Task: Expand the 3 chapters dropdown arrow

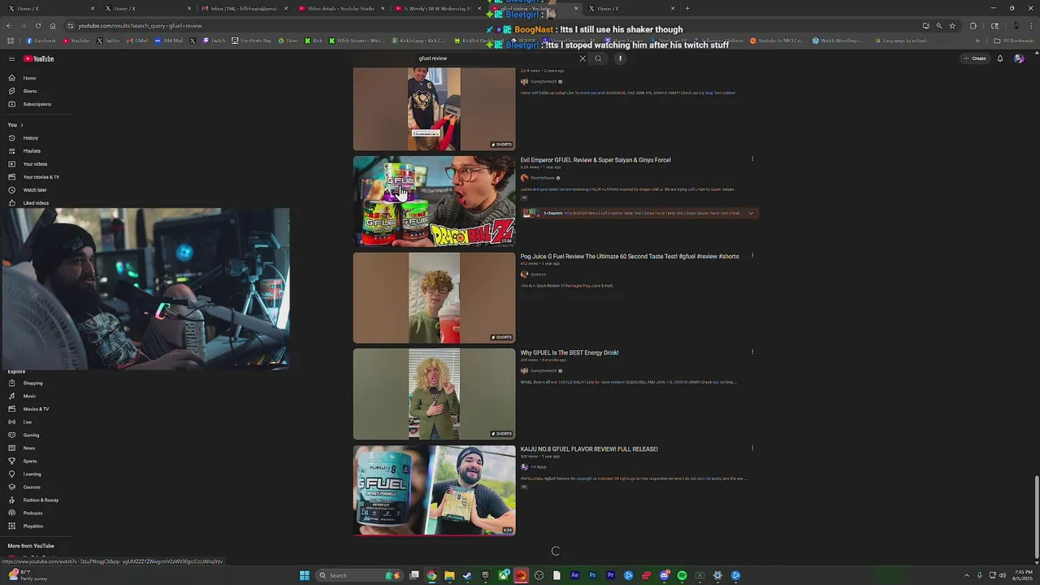Action: coord(751,213)
